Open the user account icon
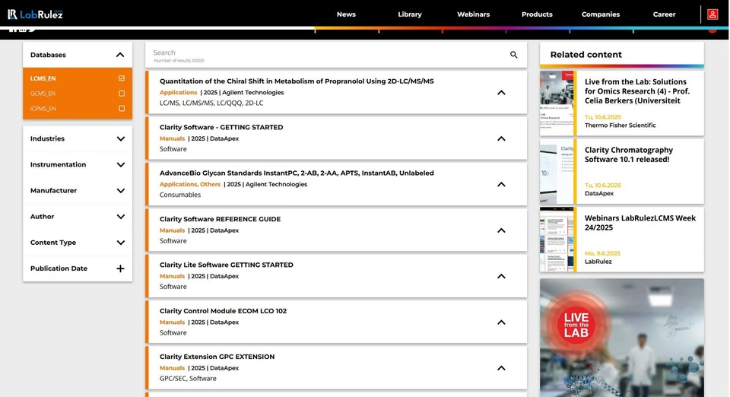730x397 pixels. click(713, 14)
